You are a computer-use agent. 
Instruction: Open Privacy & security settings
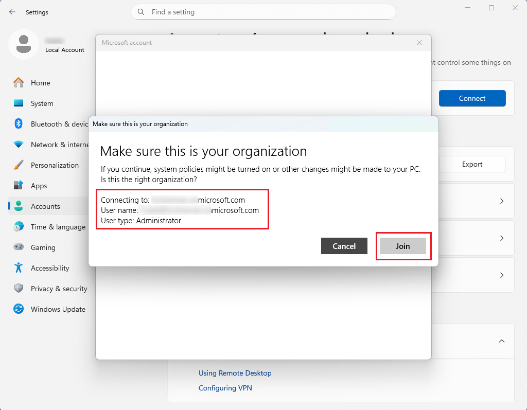59,288
